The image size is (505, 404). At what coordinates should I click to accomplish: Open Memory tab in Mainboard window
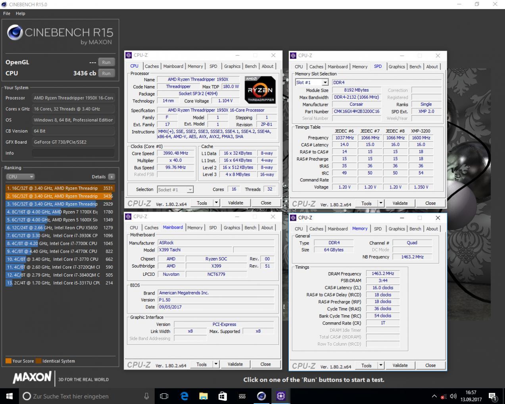coord(195,228)
